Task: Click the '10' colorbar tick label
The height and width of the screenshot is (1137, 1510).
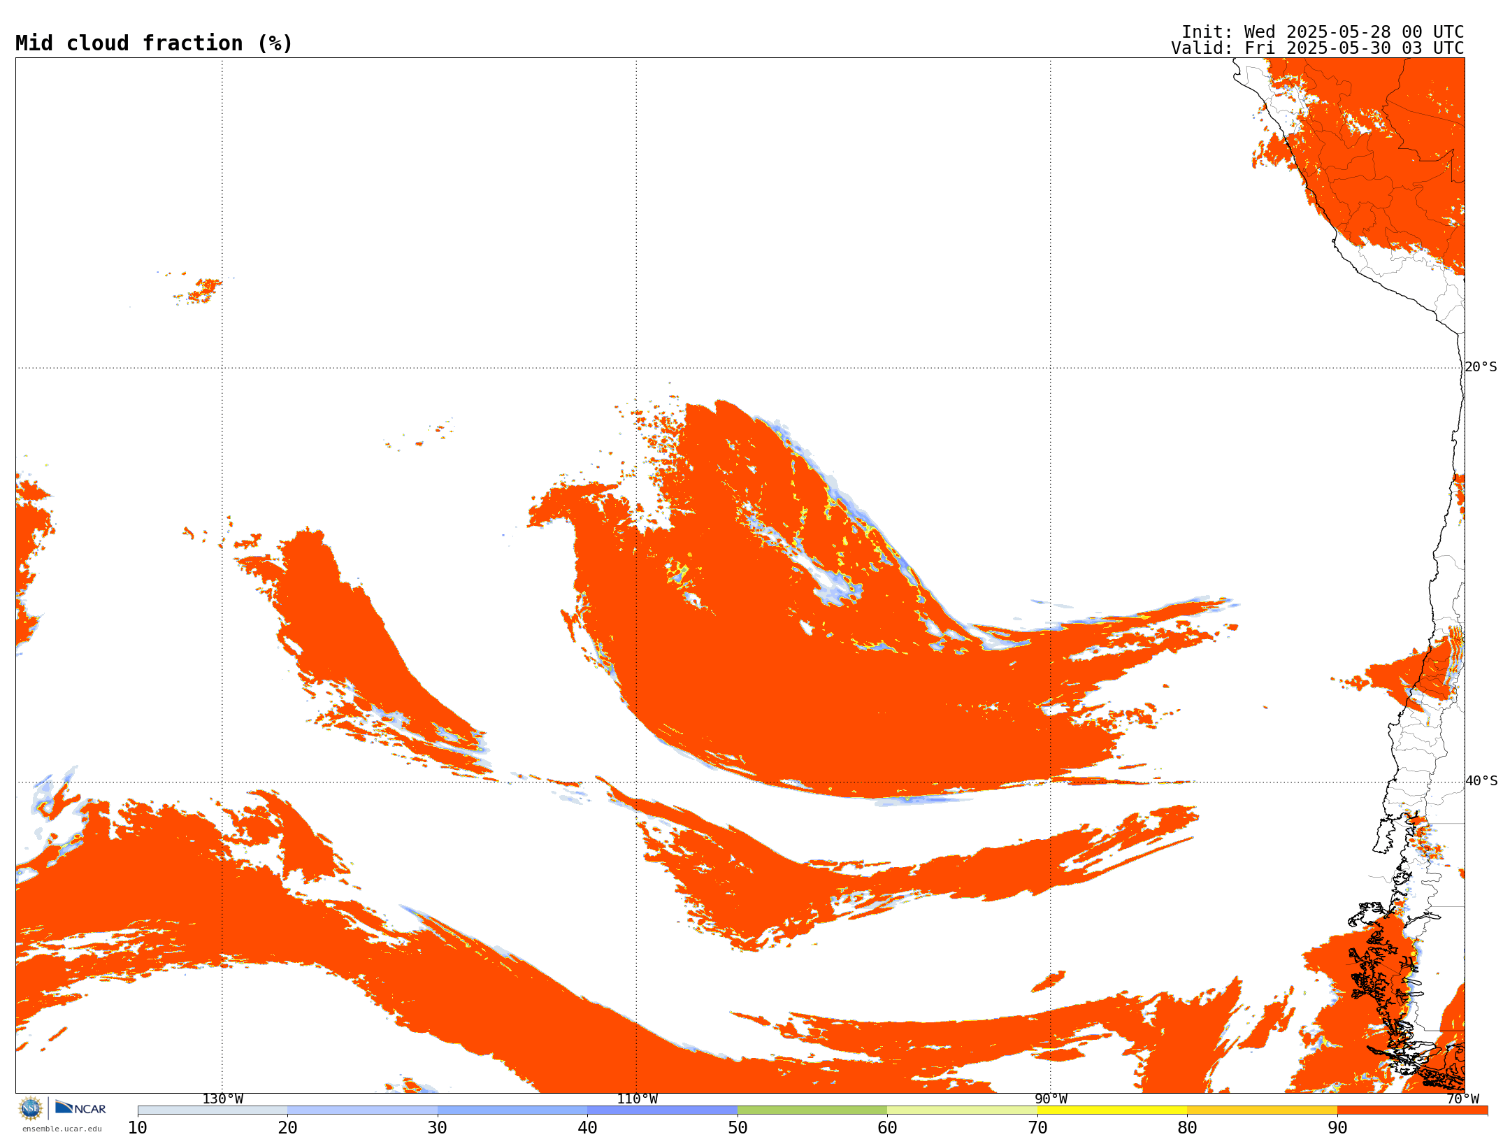Action: (138, 1128)
